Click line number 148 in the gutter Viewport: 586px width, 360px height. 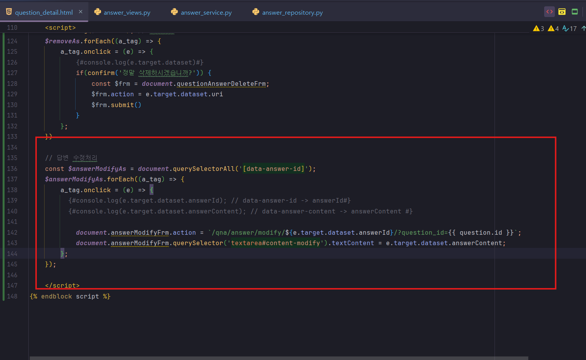[x=12, y=296]
